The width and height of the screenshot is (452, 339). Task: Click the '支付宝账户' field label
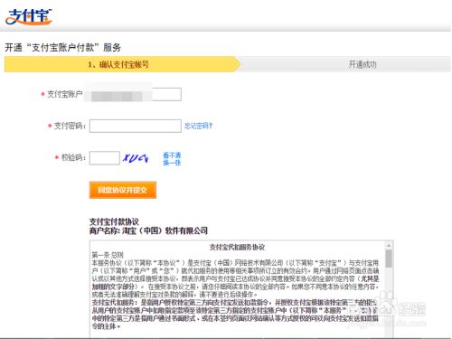coord(65,94)
